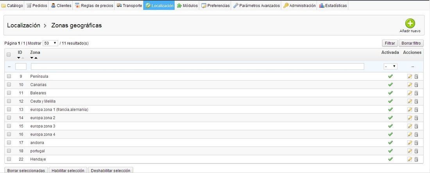Open the Estadísticas tab
This screenshot has width=430, height=173.
pos(333,5)
